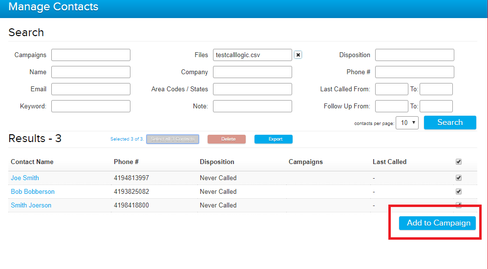The height and width of the screenshot is (269, 488).
Task: Click the Follow Up To date field
Action: click(x=436, y=106)
